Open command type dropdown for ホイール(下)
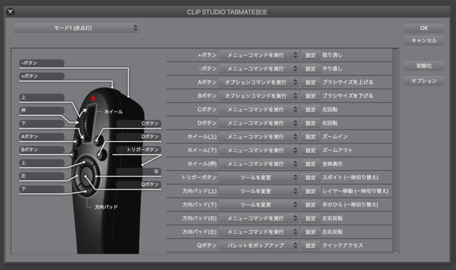 click(259, 150)
